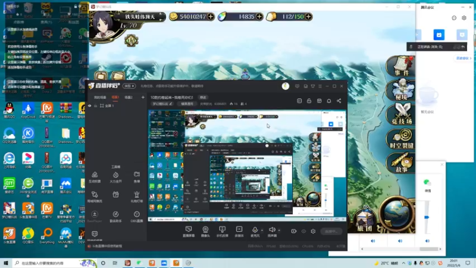This screenshot has width=476, height=268.
Task: Add a new scene with the plus tab
Action: point(143,97)
